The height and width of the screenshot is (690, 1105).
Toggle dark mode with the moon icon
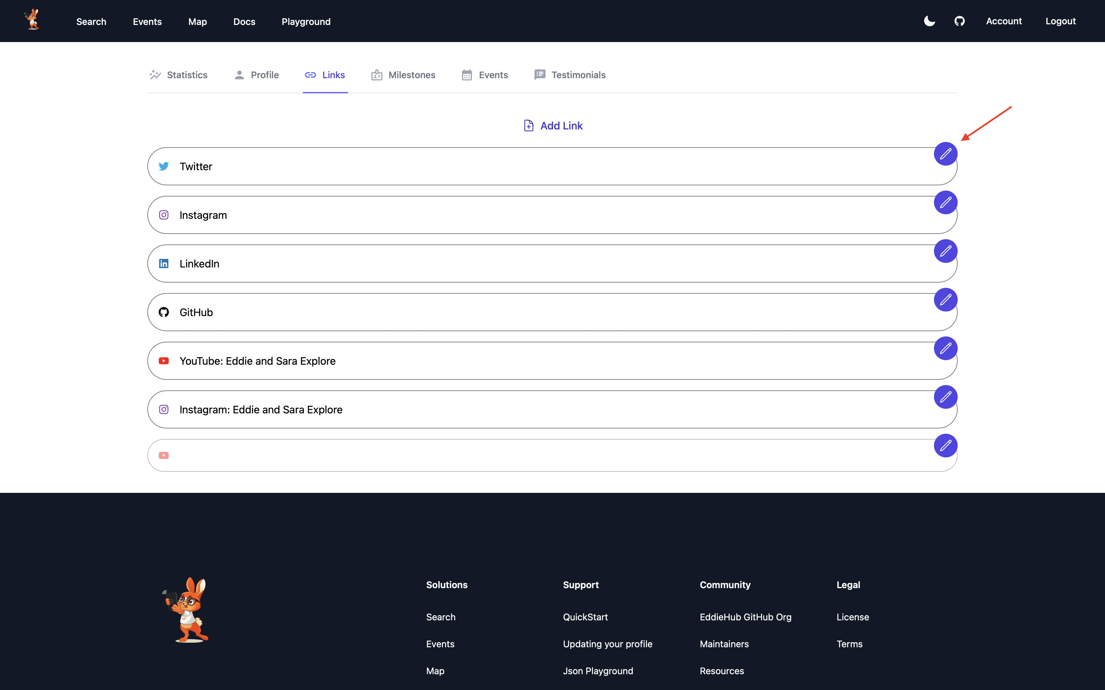point(930,21)
